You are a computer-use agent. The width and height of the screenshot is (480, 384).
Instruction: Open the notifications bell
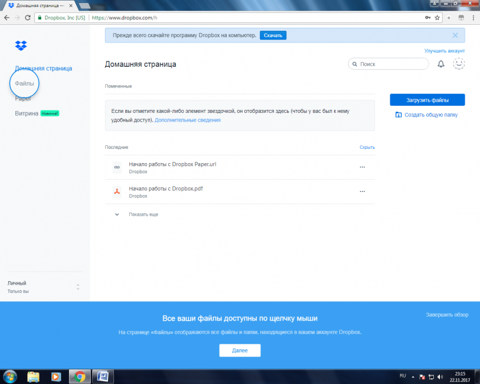[440, 64]
